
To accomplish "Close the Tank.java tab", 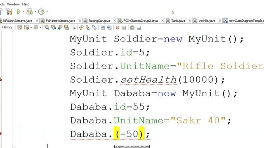I will point(190,21).
